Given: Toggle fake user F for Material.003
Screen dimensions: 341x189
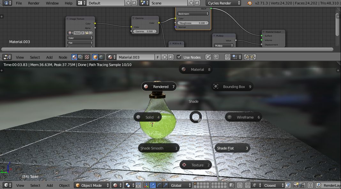Looking at the screenshot, I should click(158, 57).
